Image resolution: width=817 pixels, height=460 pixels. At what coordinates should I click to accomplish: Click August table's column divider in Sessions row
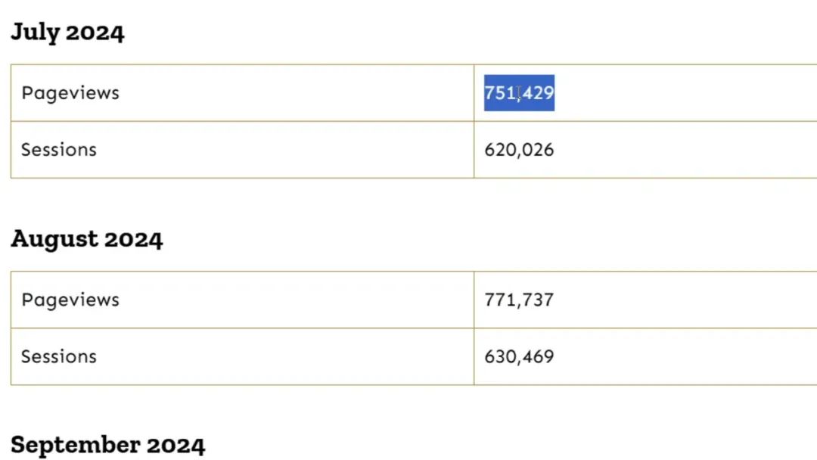(x=474, y=356)
